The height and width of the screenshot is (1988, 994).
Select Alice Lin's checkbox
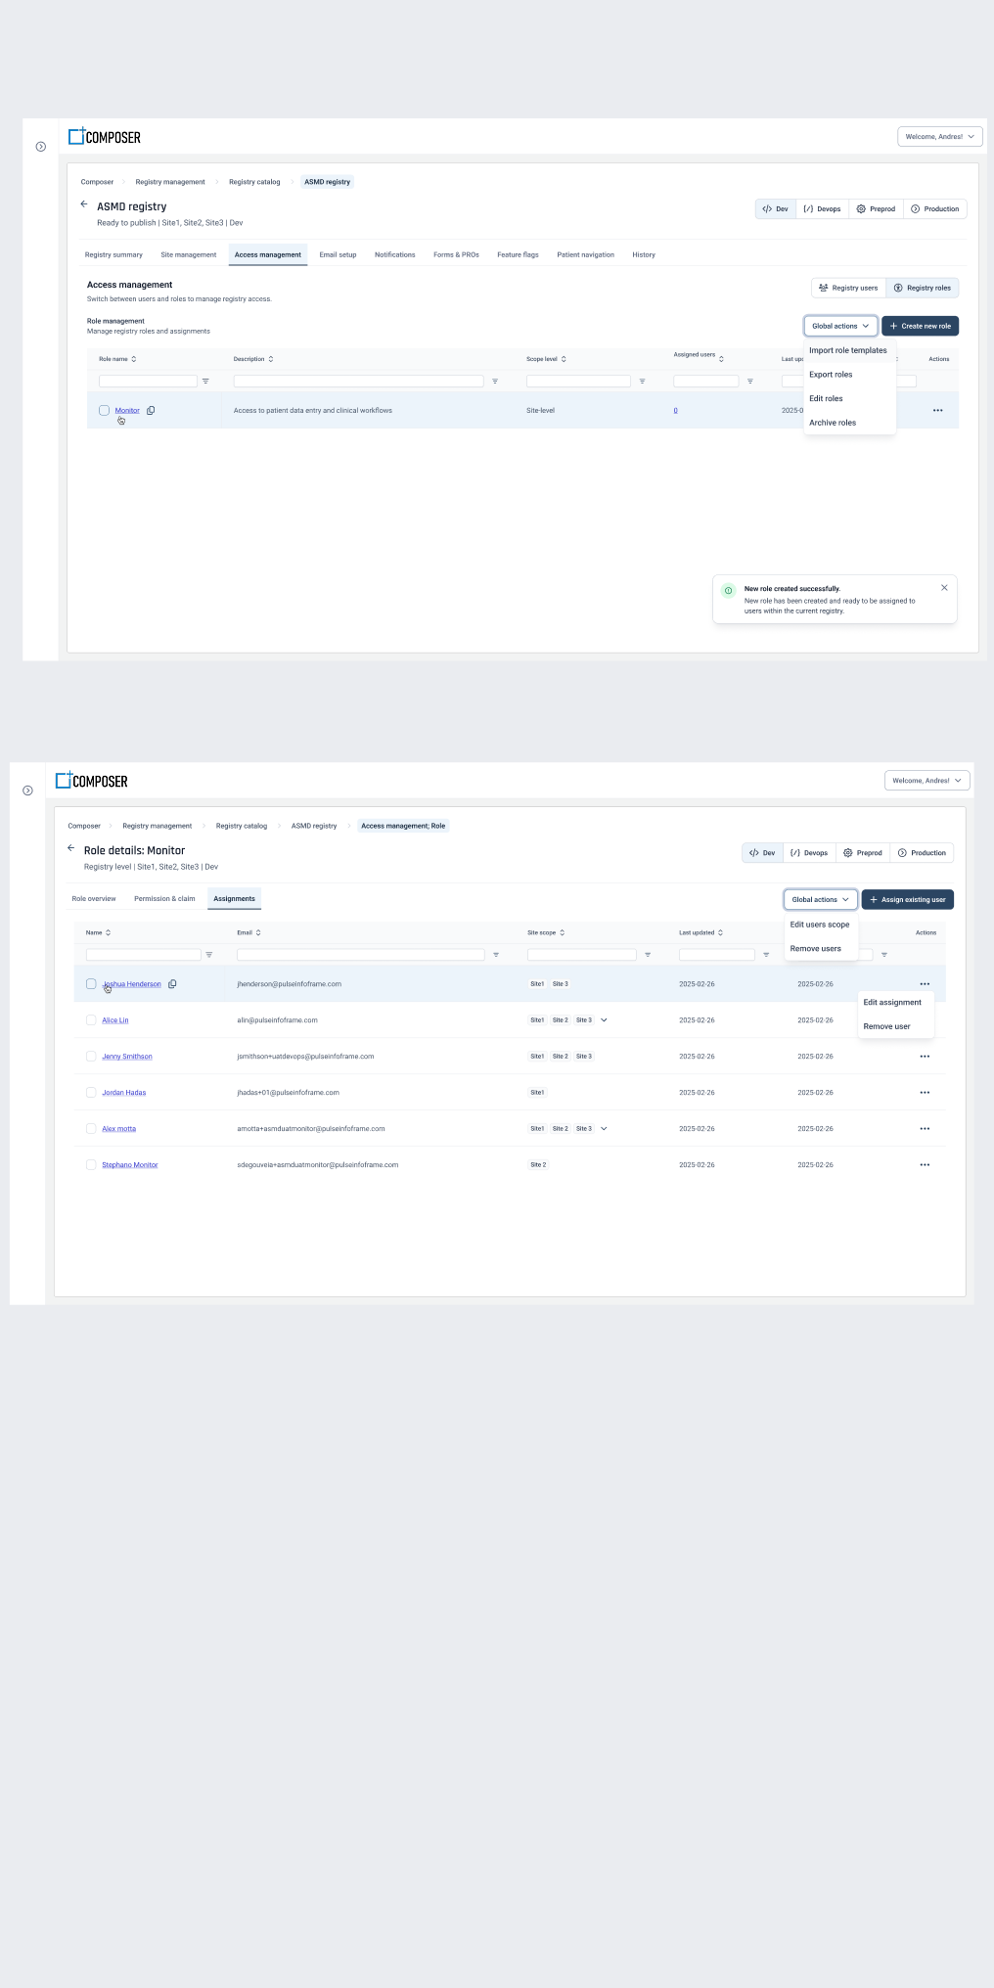point(91,1020)
